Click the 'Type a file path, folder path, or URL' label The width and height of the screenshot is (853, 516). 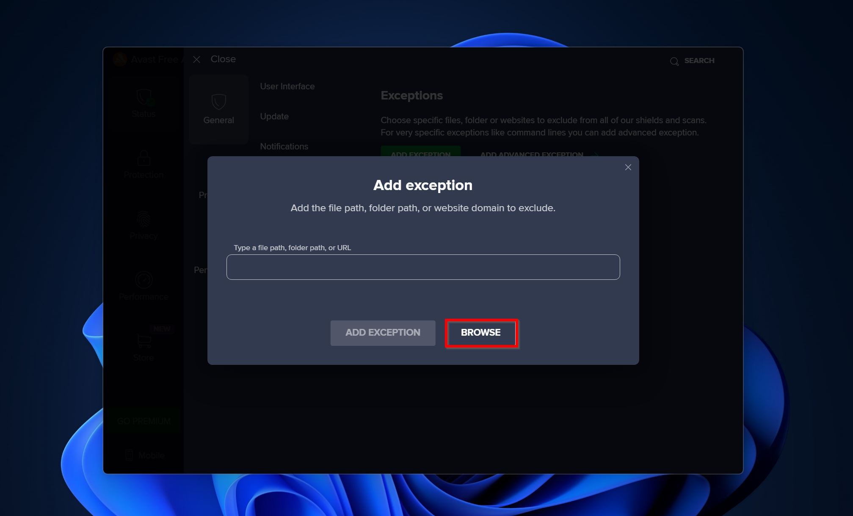tap(292, 248)
